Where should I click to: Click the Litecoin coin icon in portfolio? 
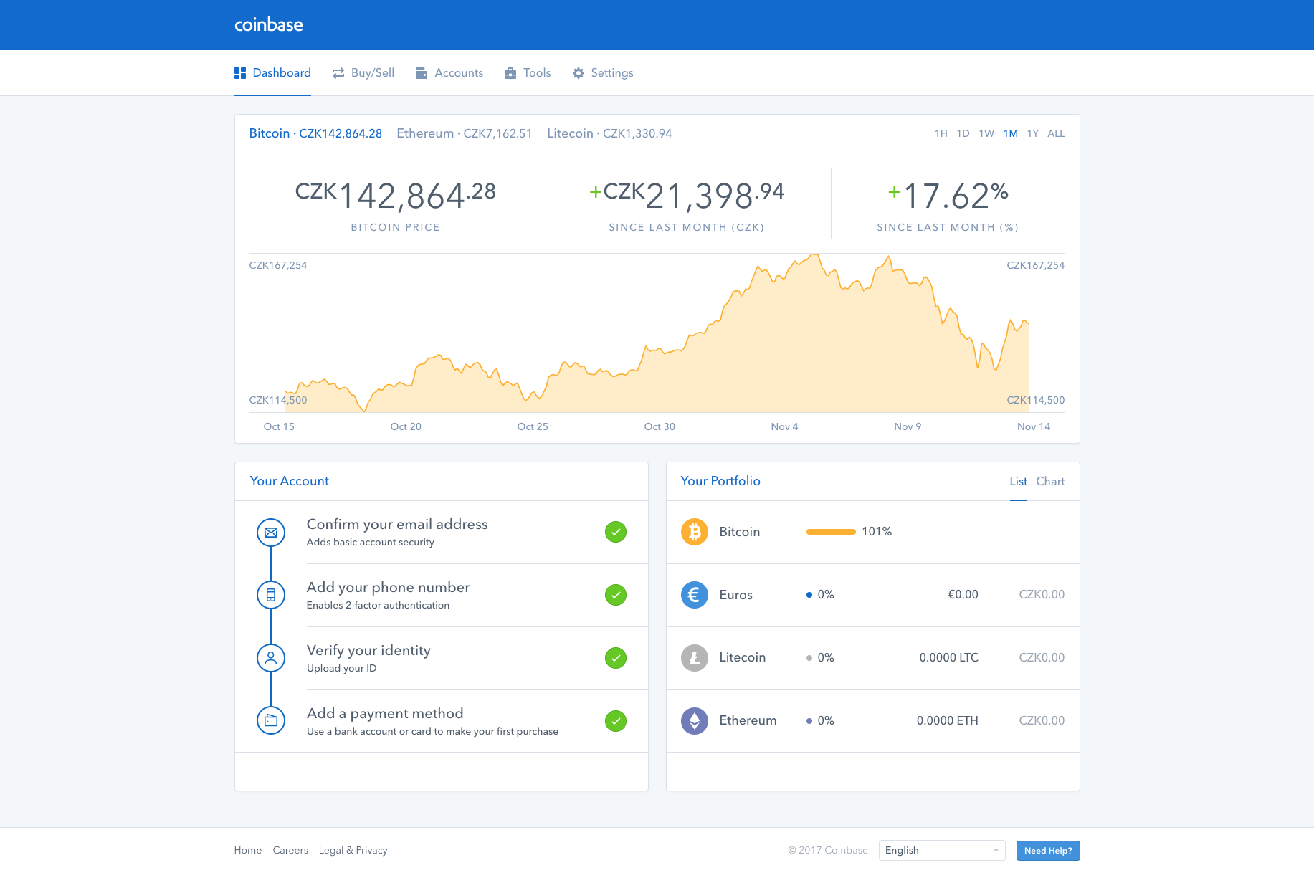point(695,657)
